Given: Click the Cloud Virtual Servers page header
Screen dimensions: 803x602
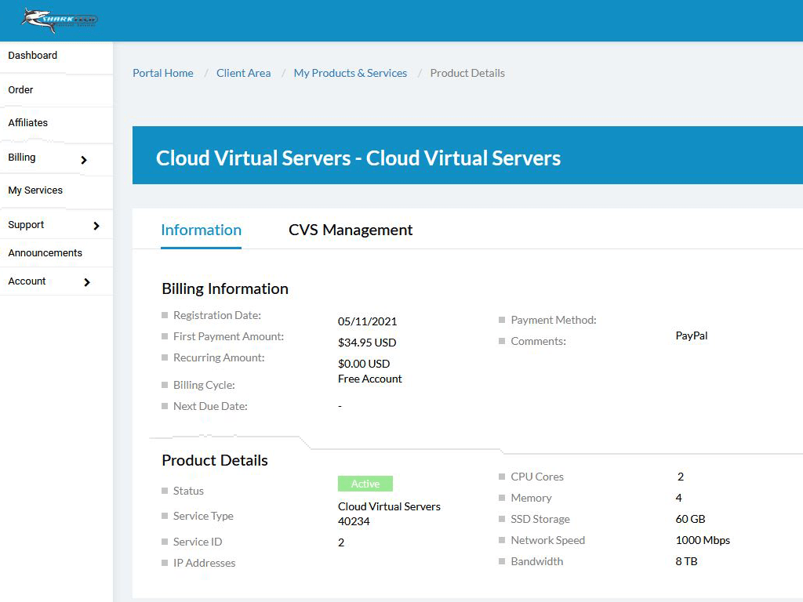Looking at the screenshot, I should pos(358,158).
